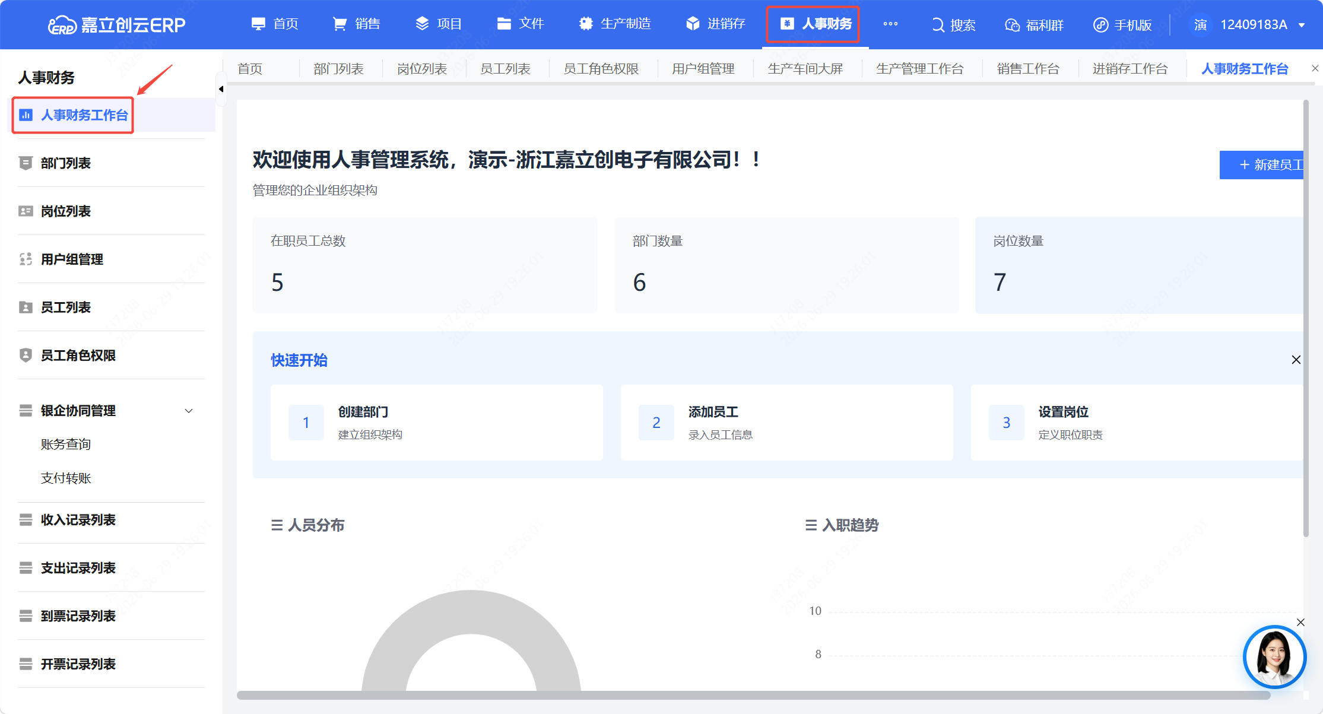Collapse the left sidebar with arrow handle
1323x714 pixels.
(221, 89)
